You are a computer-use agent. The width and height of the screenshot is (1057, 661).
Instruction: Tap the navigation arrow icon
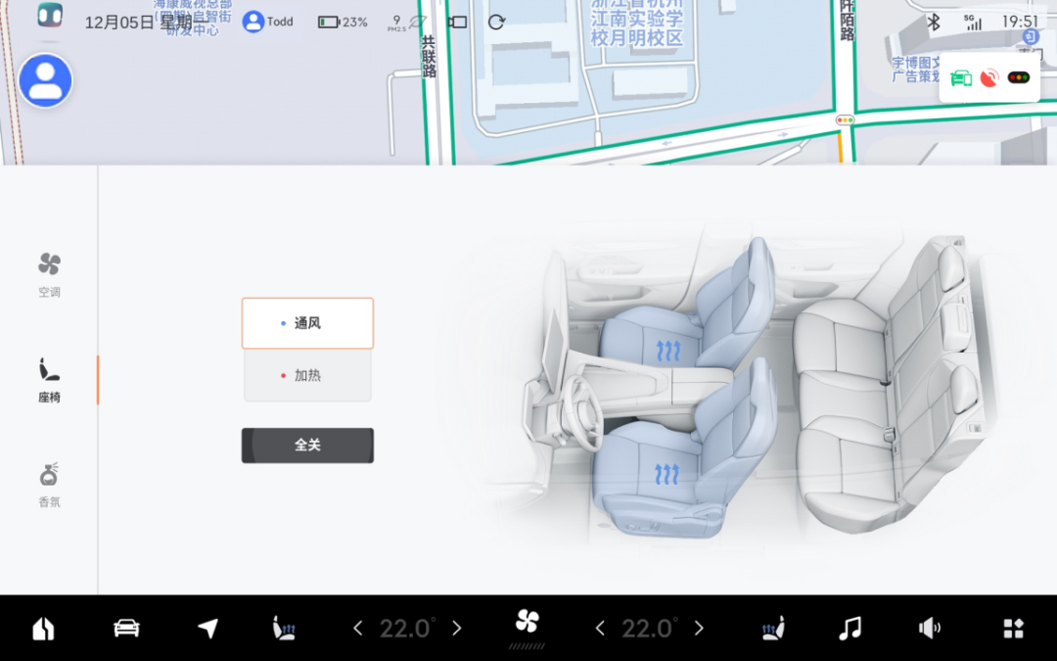click(x=207, y=629)
